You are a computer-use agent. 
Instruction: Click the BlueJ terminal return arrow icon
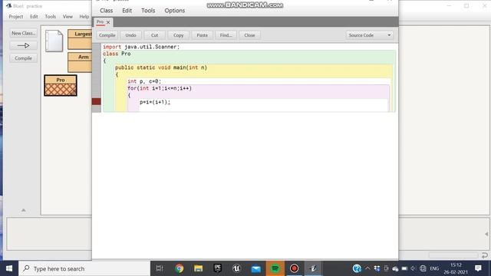[x=485, y=255]
